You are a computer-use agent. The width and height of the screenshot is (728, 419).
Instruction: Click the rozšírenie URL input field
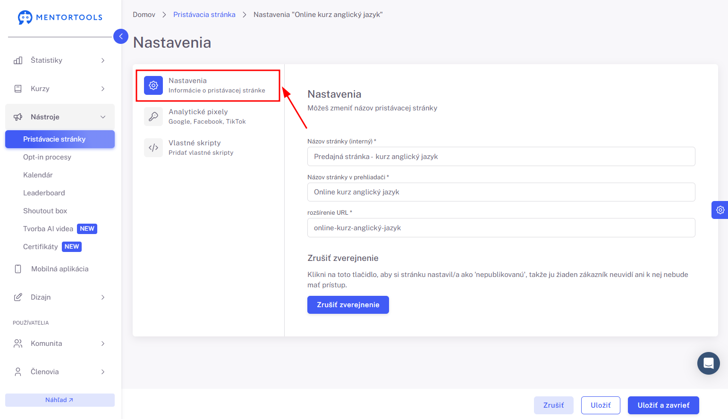[x=501, y=228]
